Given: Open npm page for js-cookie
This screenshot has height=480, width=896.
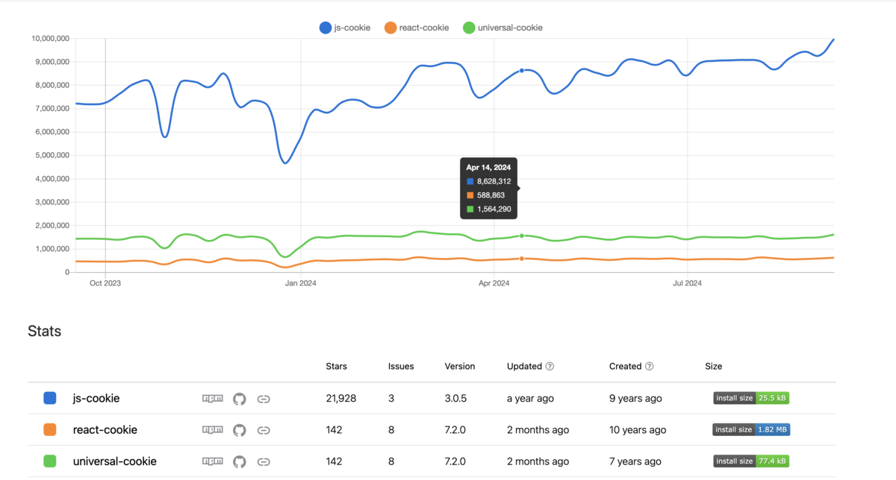Looking at the screenshot, I should pyautogui.click(x=213, y=399).
